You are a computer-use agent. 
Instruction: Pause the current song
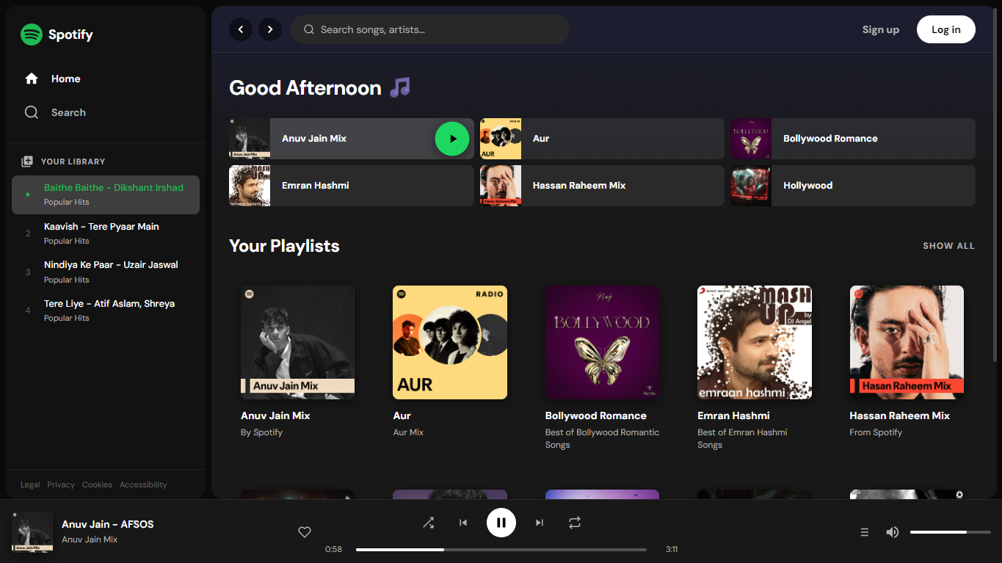click(x=501, y=523)
